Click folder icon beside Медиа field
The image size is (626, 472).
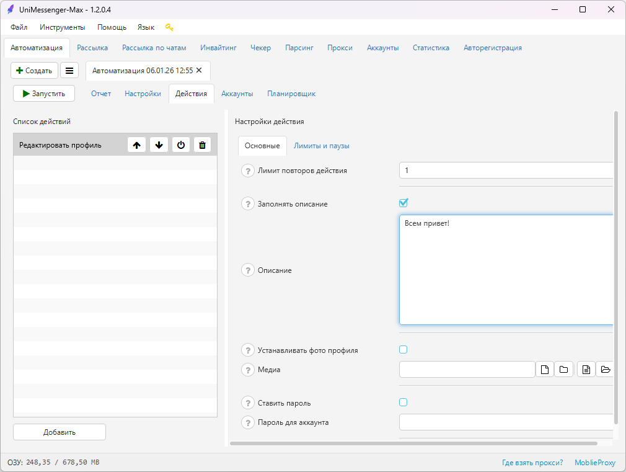[x=564, y=370]
